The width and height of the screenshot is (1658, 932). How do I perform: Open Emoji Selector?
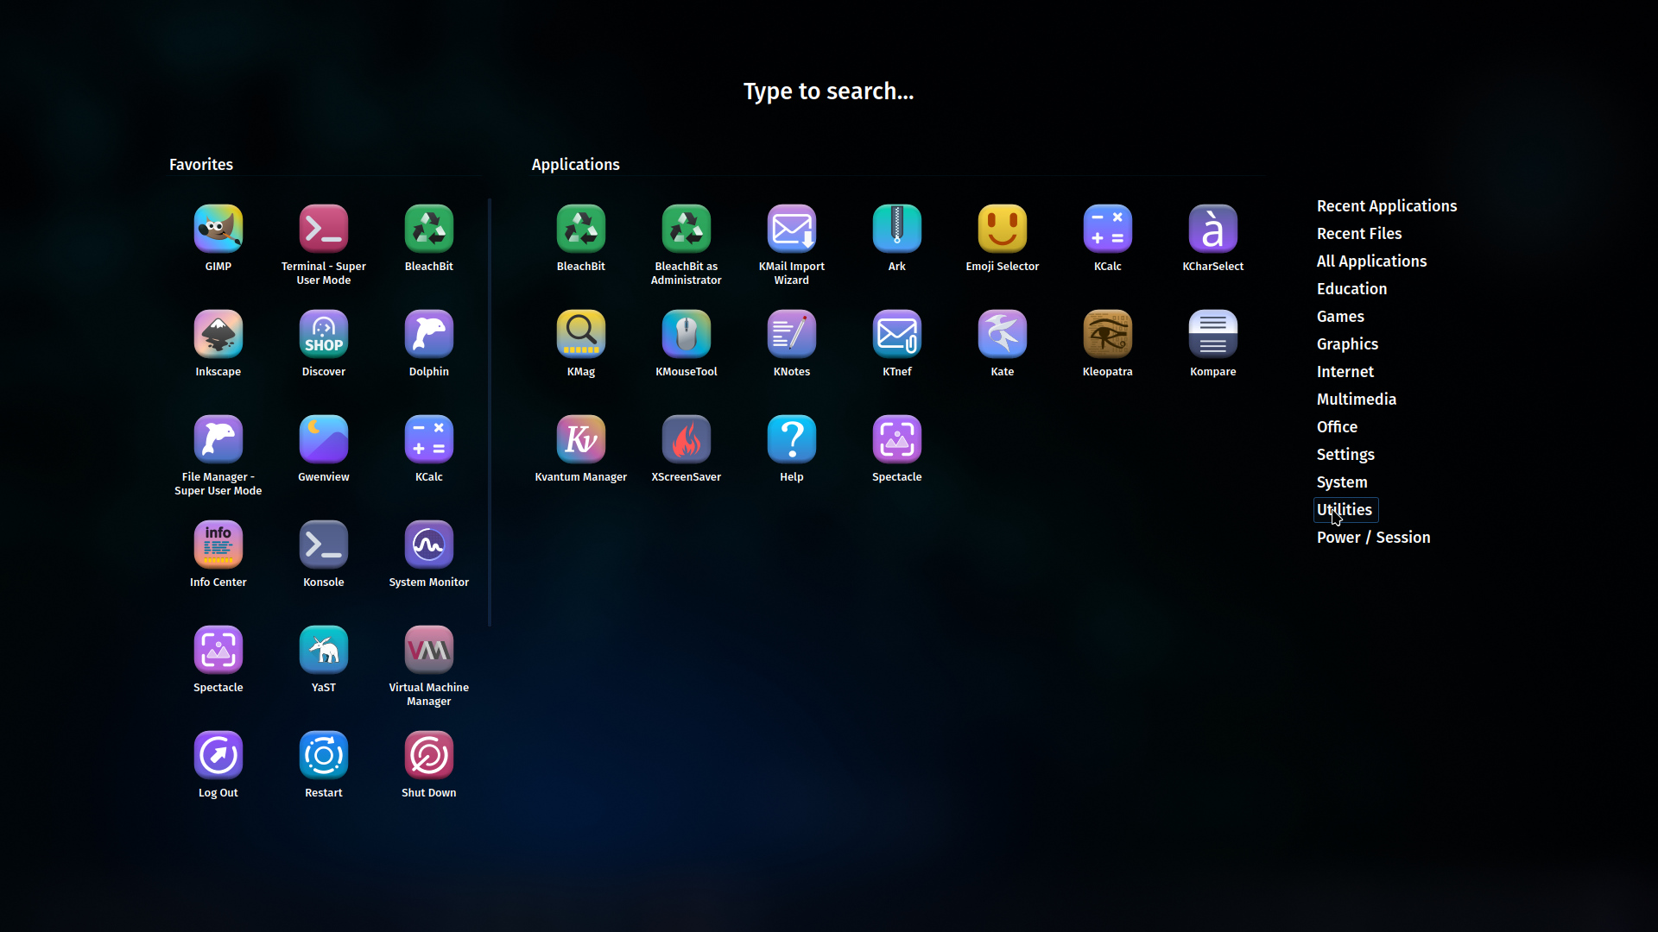tap(1003, 229)
